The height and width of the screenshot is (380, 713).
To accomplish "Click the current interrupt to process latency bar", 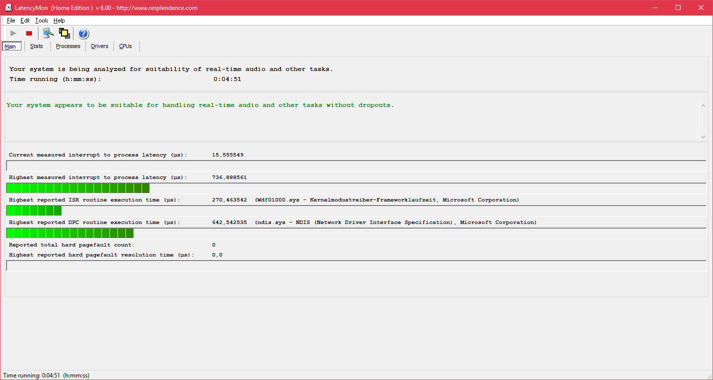I will coord(356,165).
